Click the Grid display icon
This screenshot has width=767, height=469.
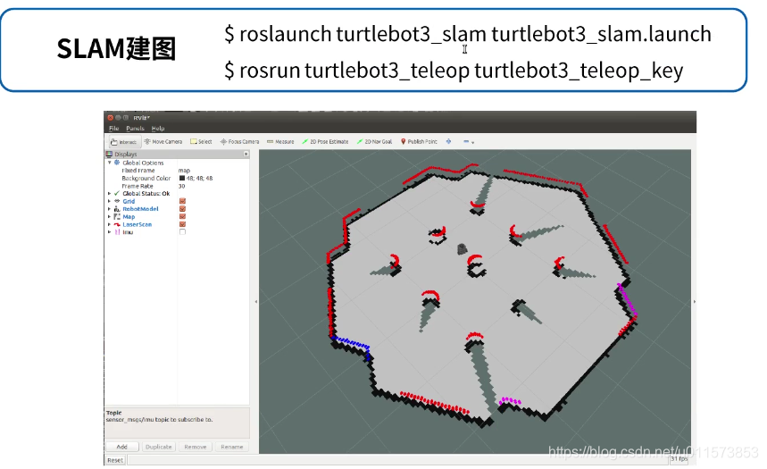117,201
